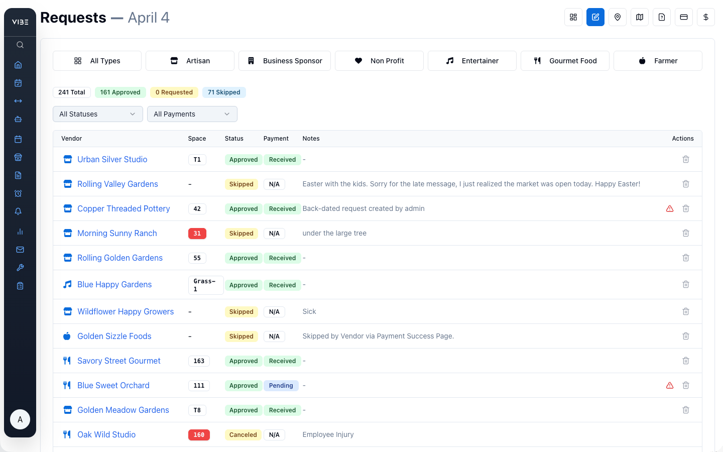
Task: Toggle the Non Profit filter
Action: (x=379, y=60)
